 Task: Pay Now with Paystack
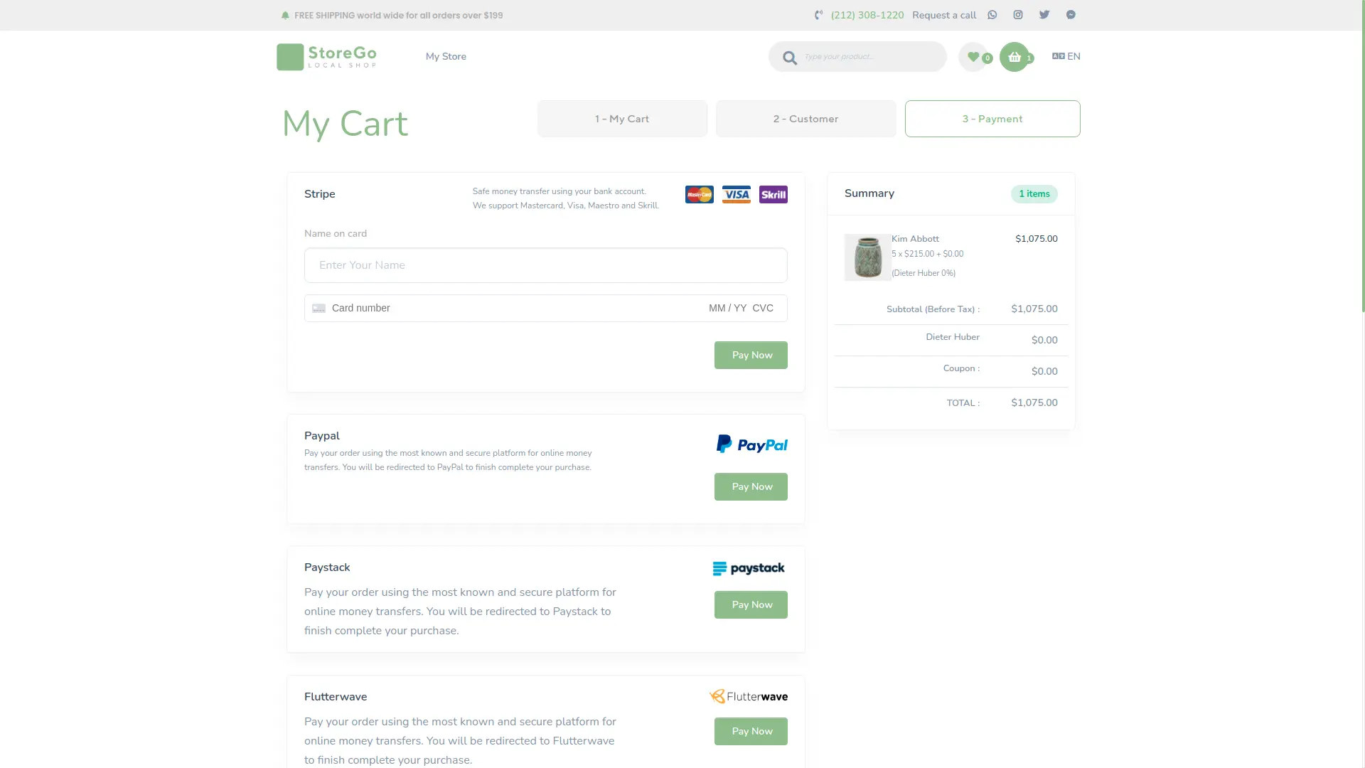pyautogui.click(x=751, y=604)
